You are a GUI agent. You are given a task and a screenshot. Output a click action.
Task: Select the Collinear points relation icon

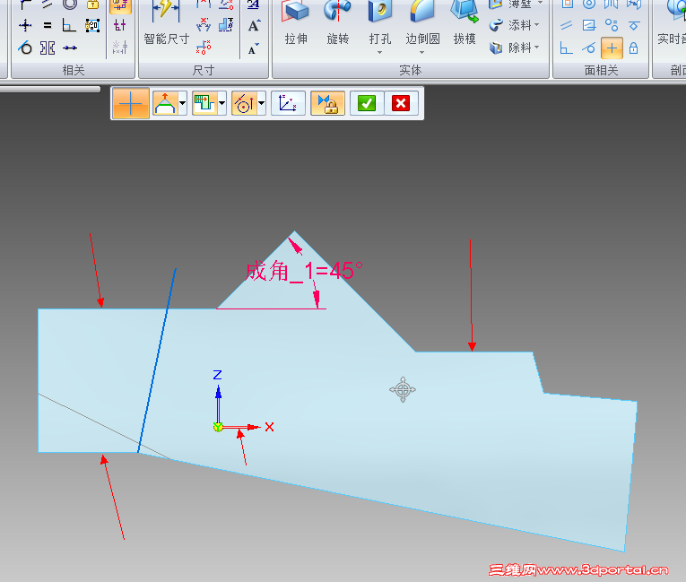coord(69,48)
